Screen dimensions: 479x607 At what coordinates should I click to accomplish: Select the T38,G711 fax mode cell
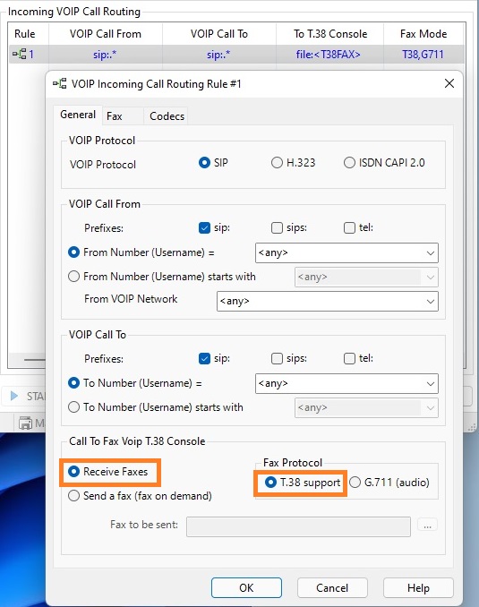[423, 55]
